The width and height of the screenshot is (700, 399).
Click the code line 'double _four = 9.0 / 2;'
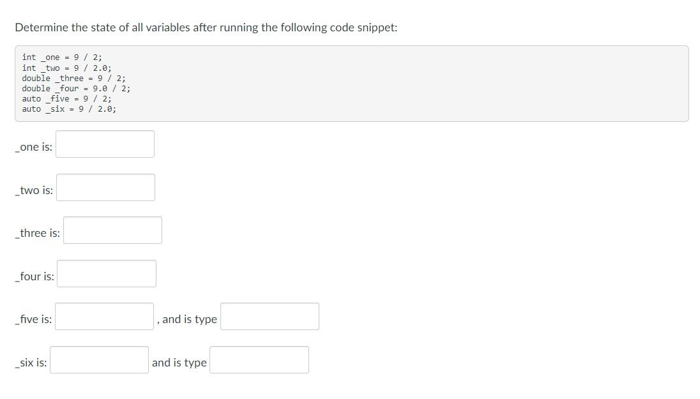tap(75, 88)
